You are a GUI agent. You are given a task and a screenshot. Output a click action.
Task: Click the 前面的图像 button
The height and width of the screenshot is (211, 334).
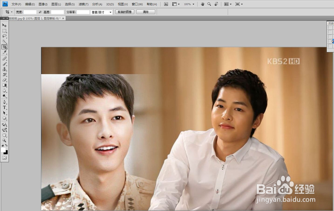click(x=125, y=12)
